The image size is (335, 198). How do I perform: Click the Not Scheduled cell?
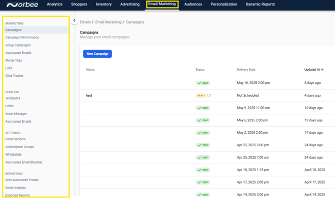(x=248, y=95)
